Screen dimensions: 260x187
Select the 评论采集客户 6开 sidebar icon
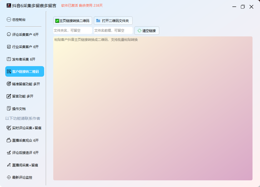[9, 34]
